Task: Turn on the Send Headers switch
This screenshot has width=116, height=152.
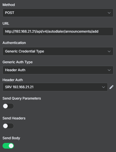Action: pos(8,126)
